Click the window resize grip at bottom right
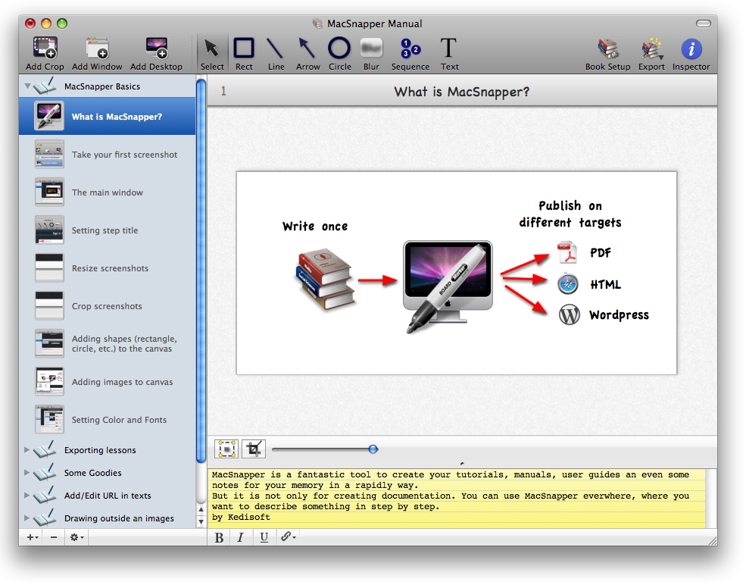 tap(712, 541)
